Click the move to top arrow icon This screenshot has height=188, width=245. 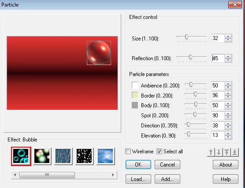[x=227, y=152]
